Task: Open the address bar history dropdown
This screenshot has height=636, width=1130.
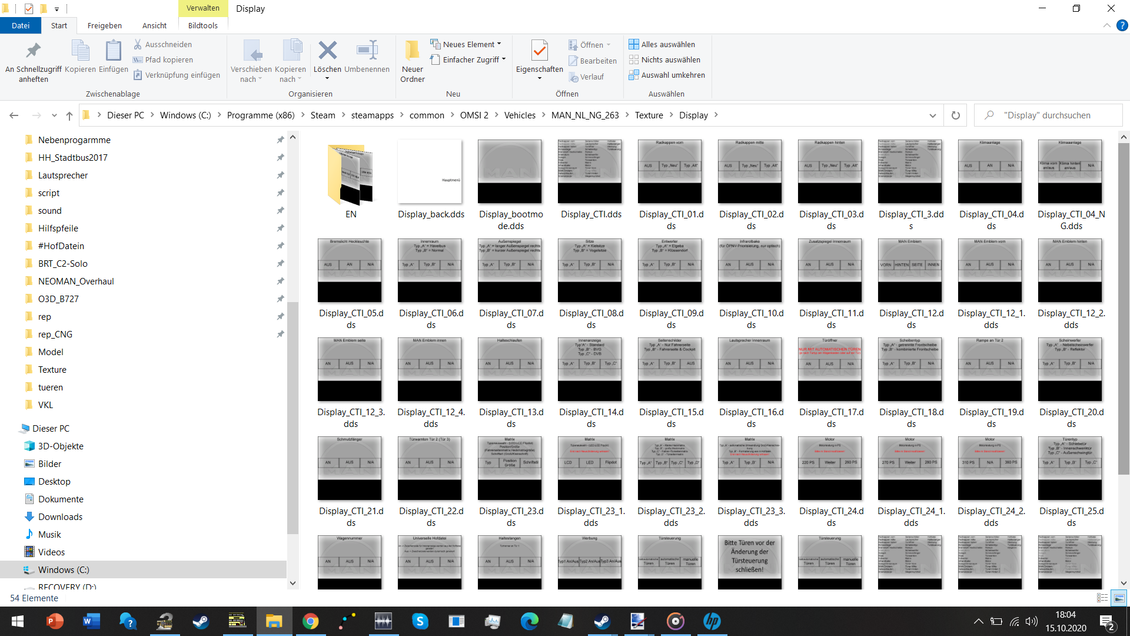Action: point(933,115)
